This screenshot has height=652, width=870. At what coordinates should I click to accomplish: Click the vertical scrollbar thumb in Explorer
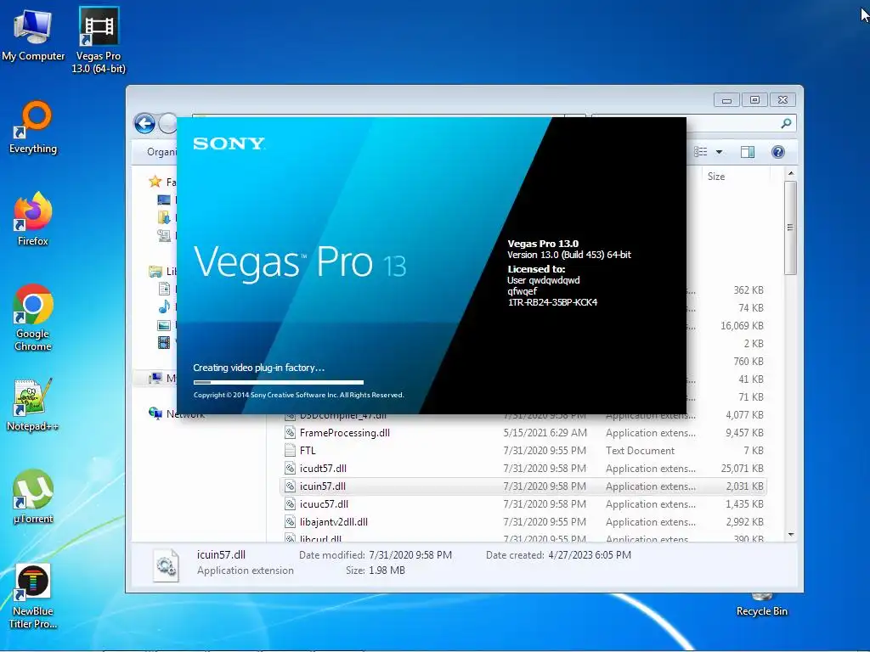[x=791, y=228]
